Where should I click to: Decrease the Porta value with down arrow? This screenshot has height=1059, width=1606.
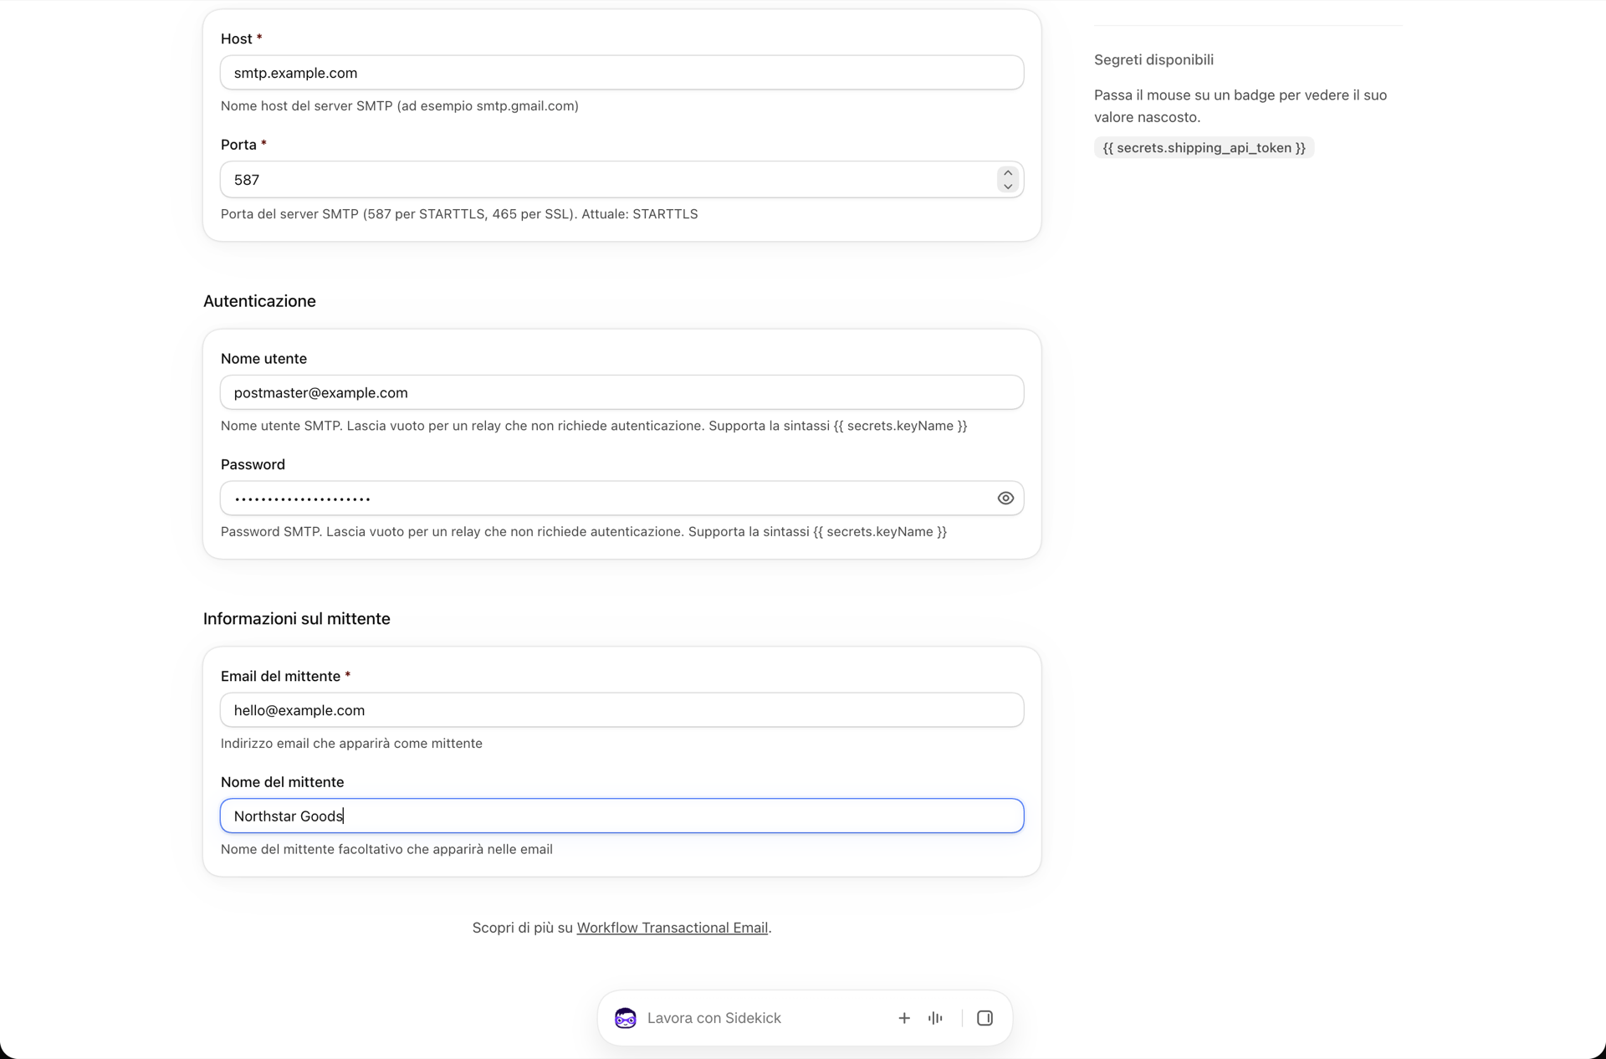point(1008,187)
